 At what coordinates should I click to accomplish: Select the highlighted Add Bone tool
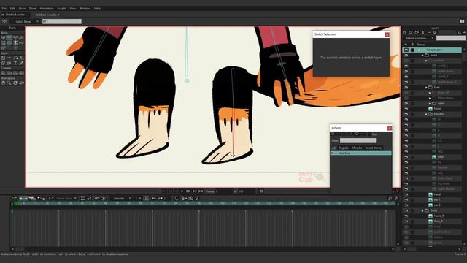(9, 38)
